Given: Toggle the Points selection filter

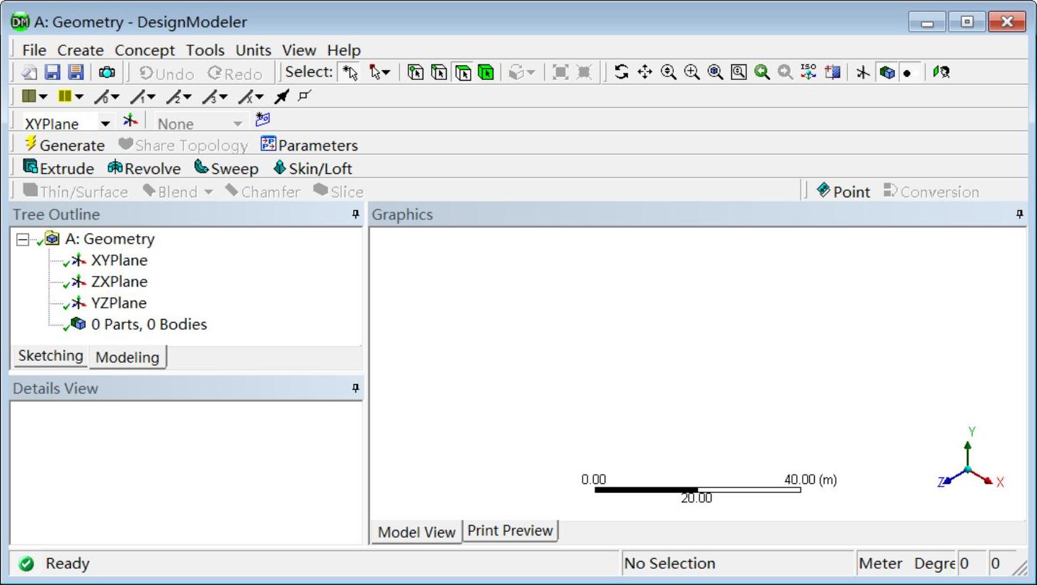Looking at the screenshot, I should [x=416, y=72].
